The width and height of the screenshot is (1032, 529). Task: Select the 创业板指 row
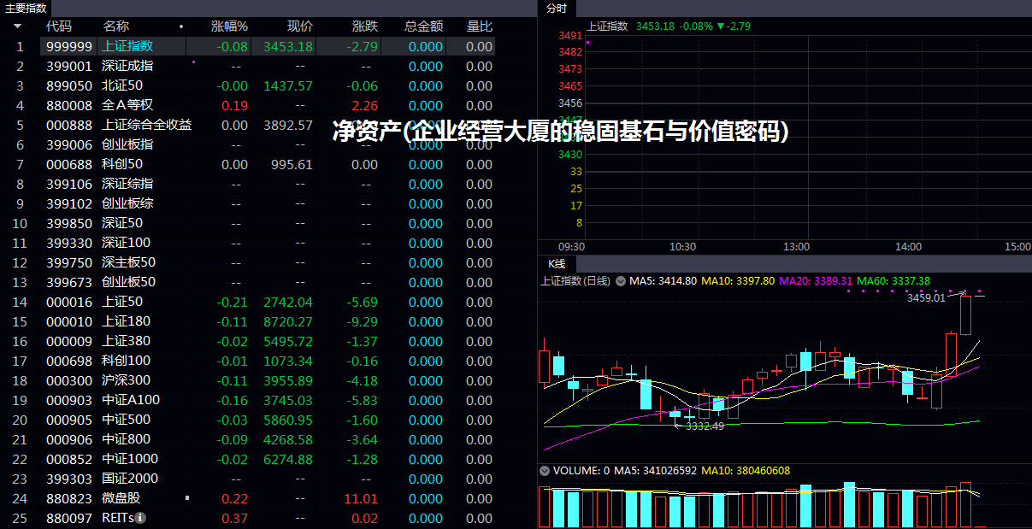pyautogui.click(x=248, y=144)
